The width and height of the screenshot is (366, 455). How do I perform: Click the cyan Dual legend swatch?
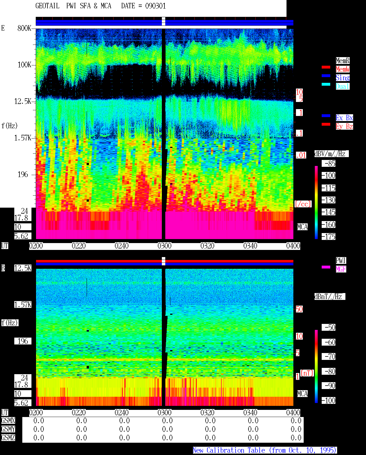[326, 84]
